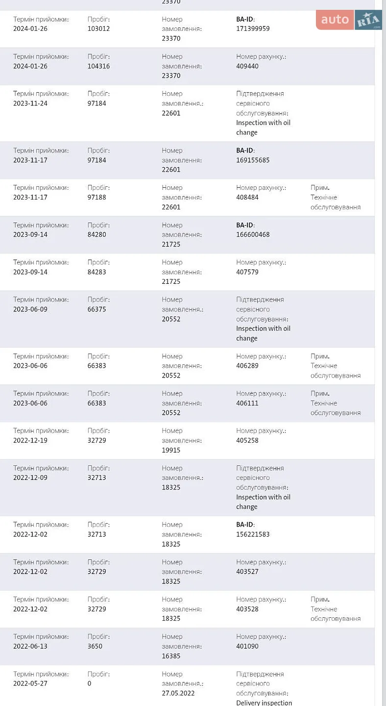
Task: Select invoice number 406289
Action: (247, 366)
